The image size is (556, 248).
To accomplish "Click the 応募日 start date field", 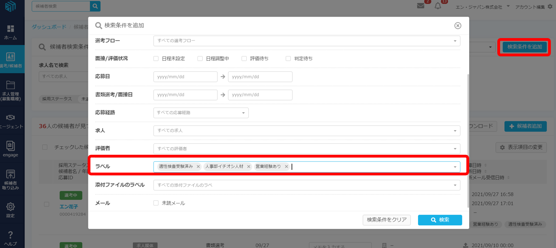I will (185, 77).
